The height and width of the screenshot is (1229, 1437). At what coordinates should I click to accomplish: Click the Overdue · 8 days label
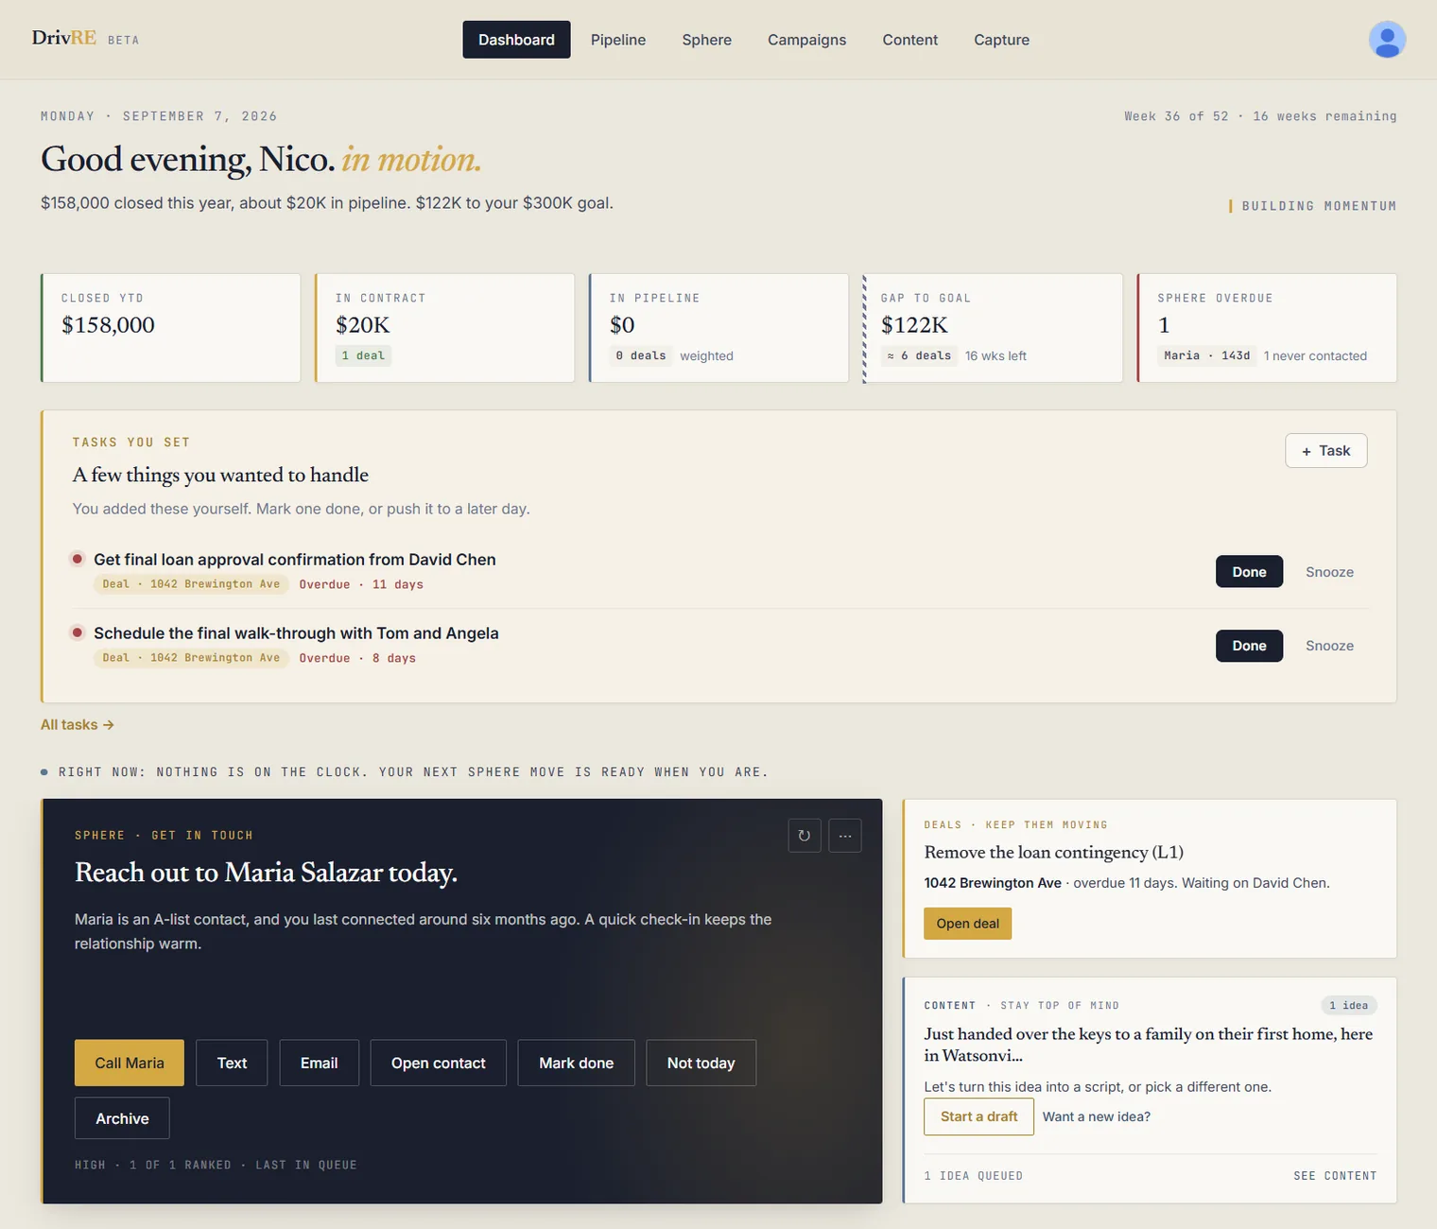click(x=357, y=658)
